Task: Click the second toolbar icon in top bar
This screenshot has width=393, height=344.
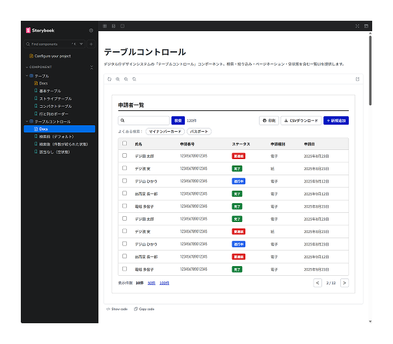Action: pos(113,26)
